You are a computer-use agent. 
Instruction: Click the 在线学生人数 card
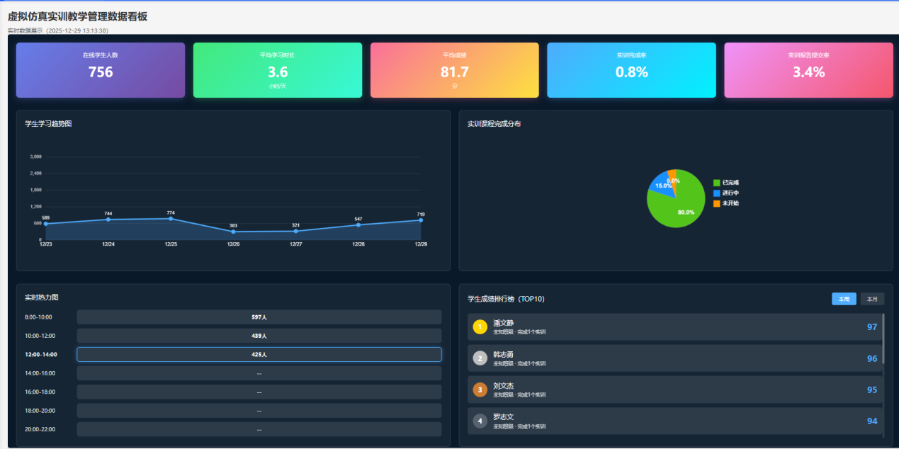[101, 70]
